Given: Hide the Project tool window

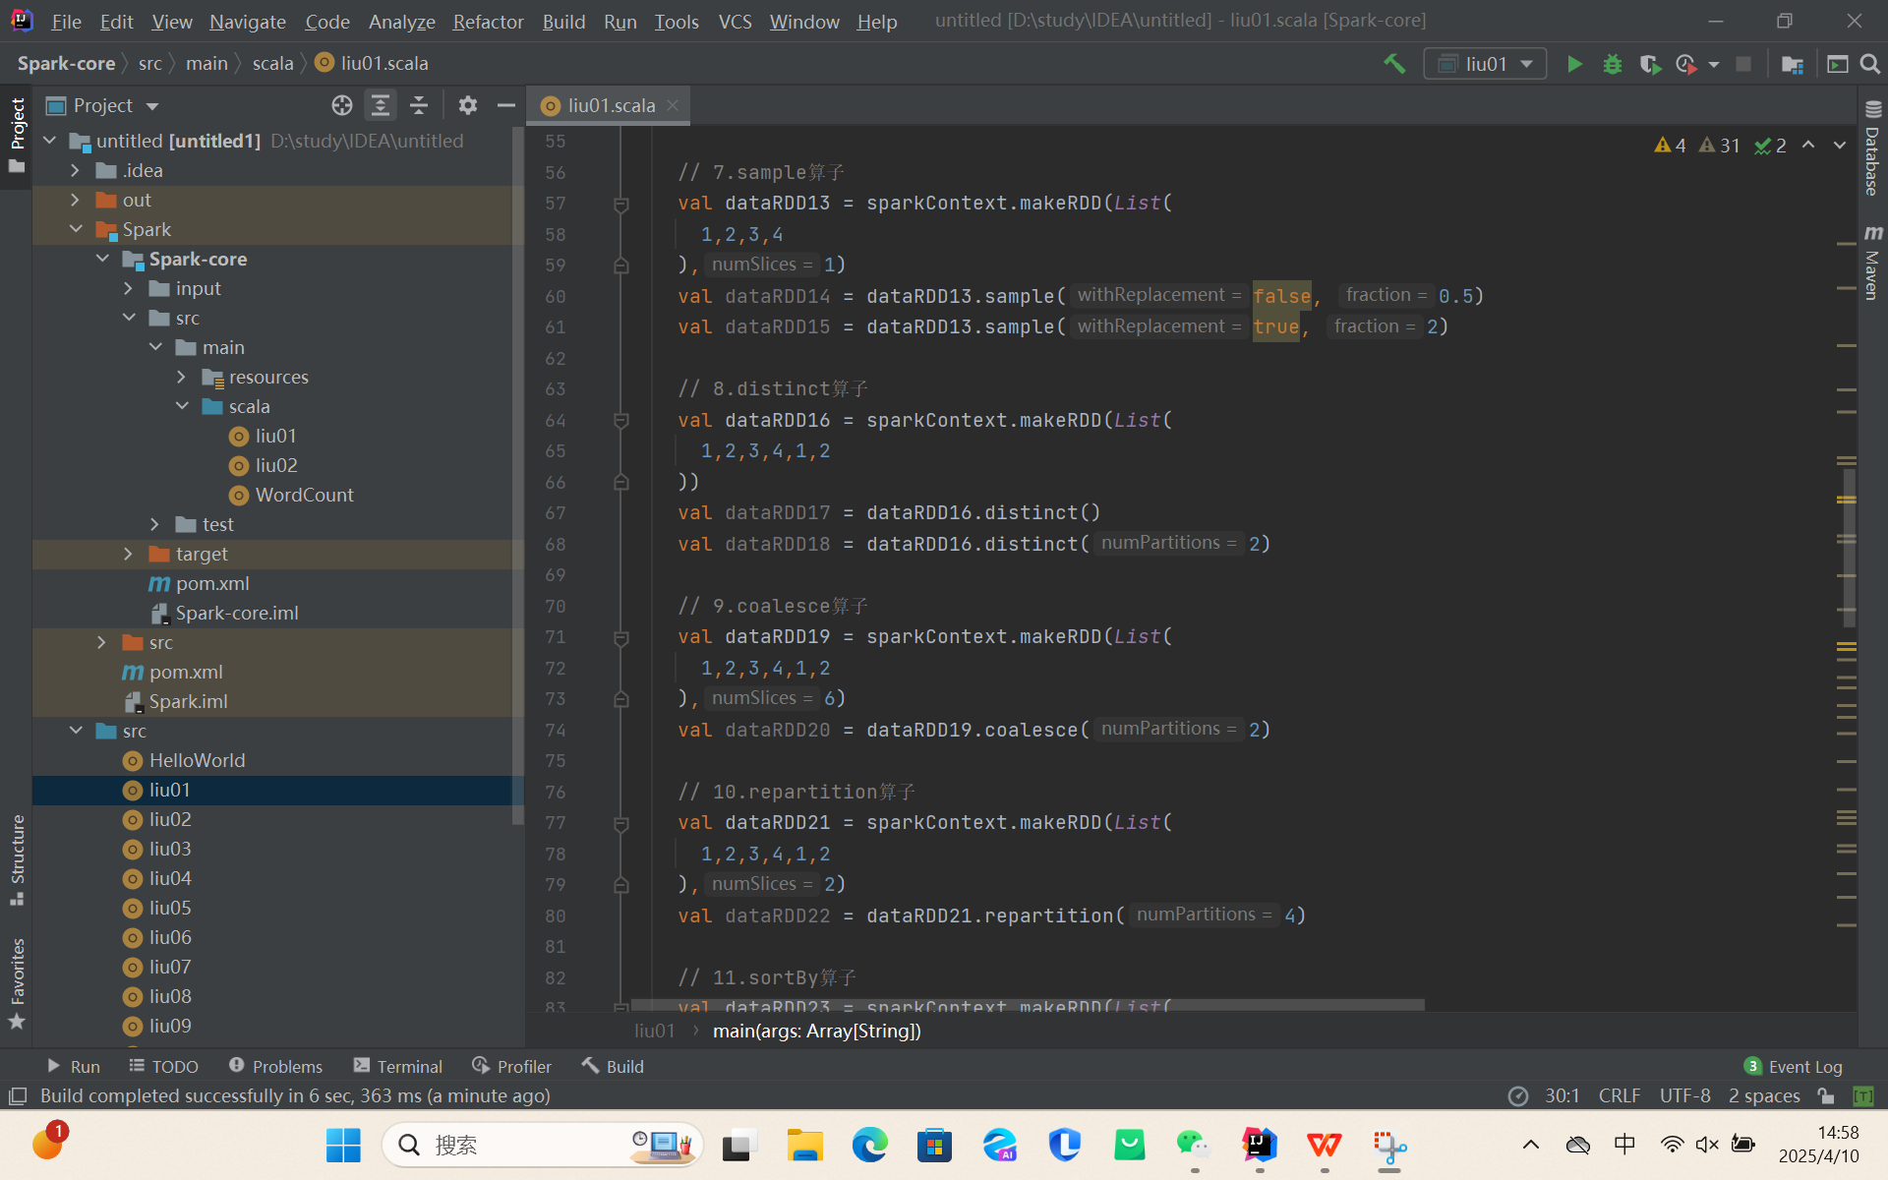Looking at the screenshot, I should 506,105.
